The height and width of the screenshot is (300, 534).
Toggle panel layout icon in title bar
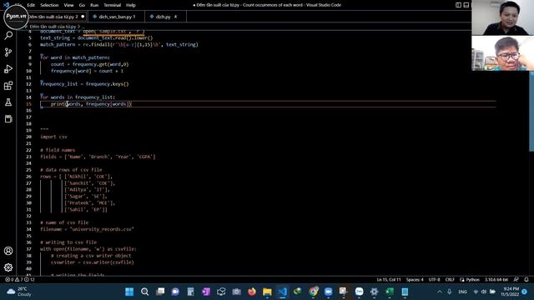tap(466, 5)
